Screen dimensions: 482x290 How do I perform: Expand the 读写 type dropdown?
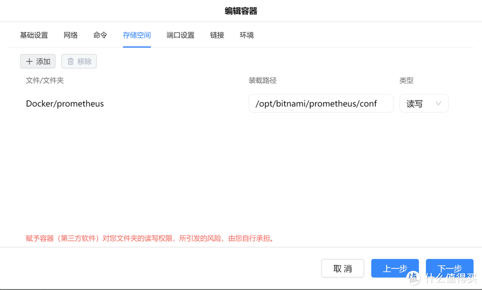[x=424, y=103]
